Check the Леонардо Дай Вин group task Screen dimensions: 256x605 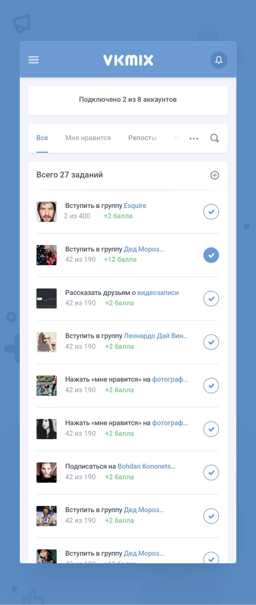click(211, 342)
